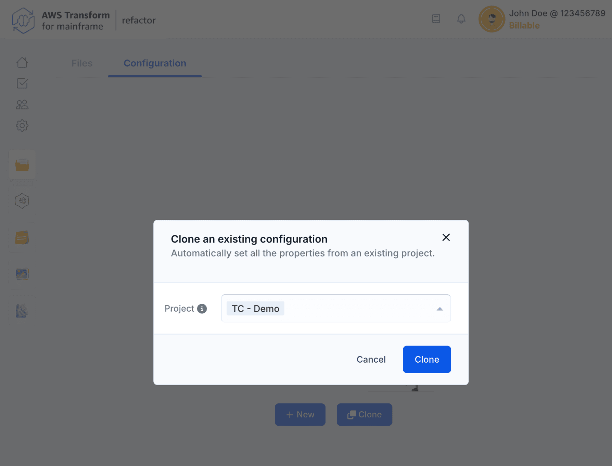Switch to the Files tab

click(81, 63)
